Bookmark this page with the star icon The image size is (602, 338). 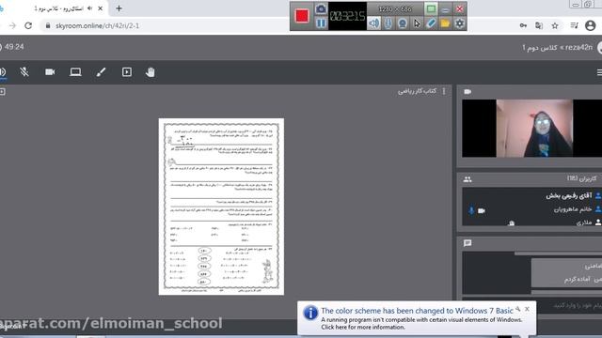555,25
